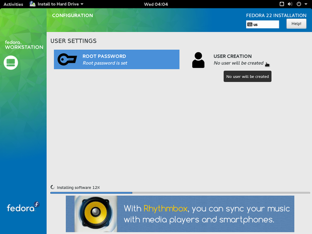Image resolution: width=312 pixels, height=234 pixels.
Task: Click the No user will be created tooltip
Action: tap(247, 76)
